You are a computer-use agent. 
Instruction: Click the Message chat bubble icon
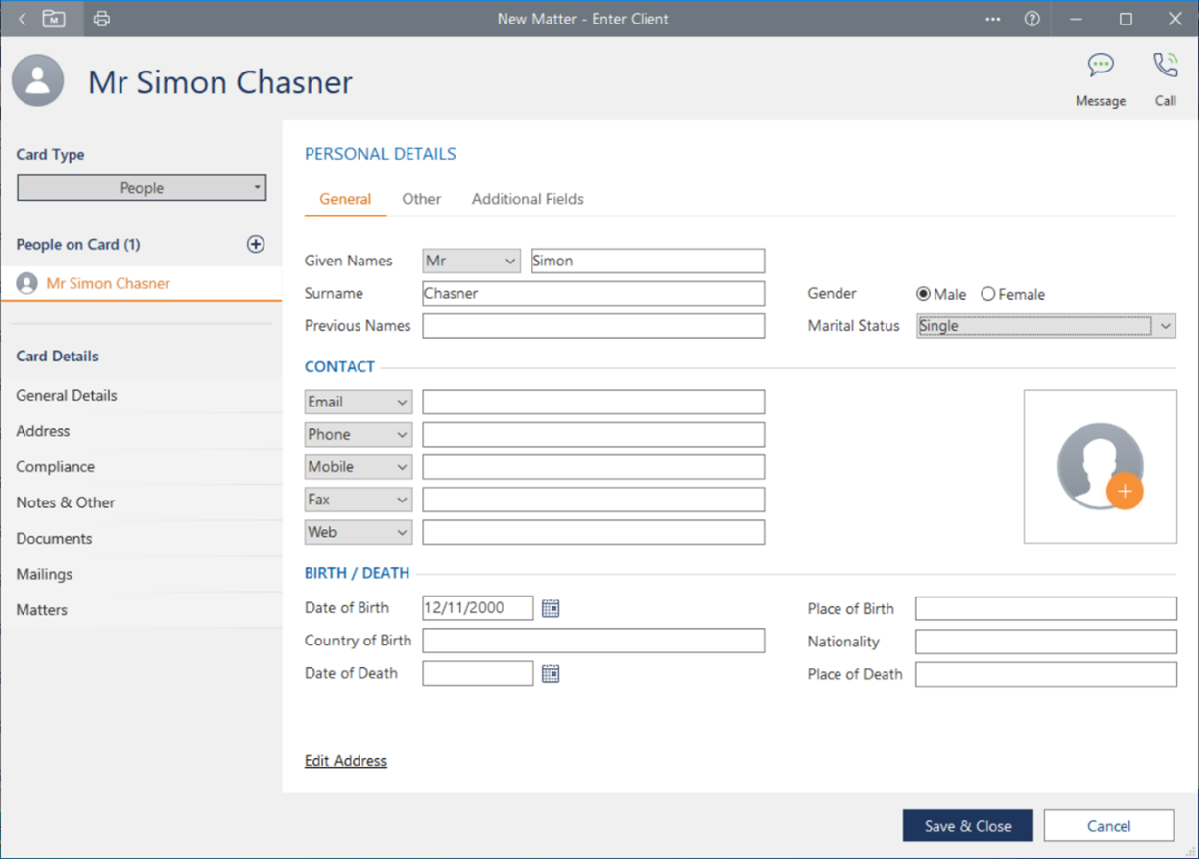pos(1100,67)
